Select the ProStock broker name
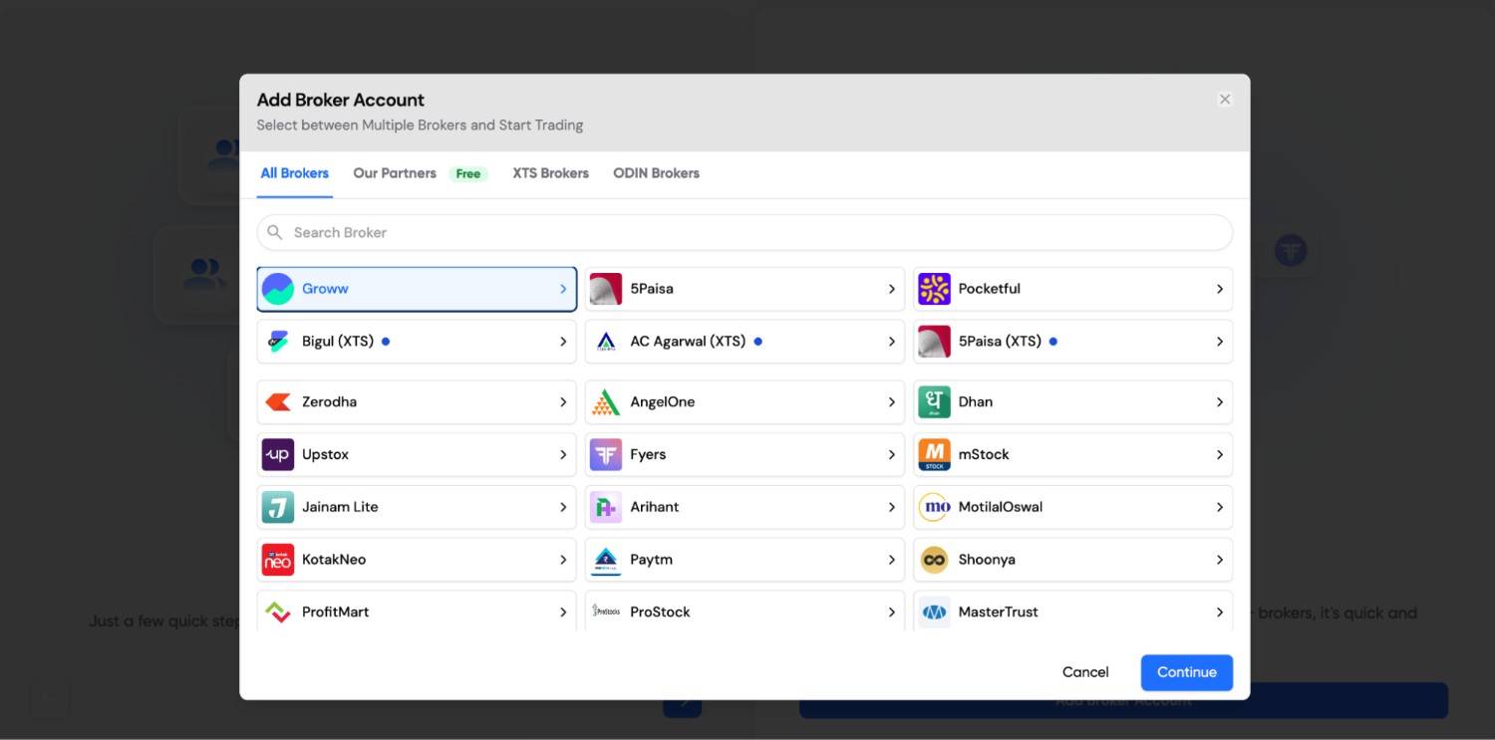Screen dimensions: 1495x740 point(660,612)
